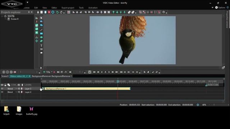Toggle the header lock icon for layers
The width and height of the screenshot is (230, 129).
coord(5,85)
